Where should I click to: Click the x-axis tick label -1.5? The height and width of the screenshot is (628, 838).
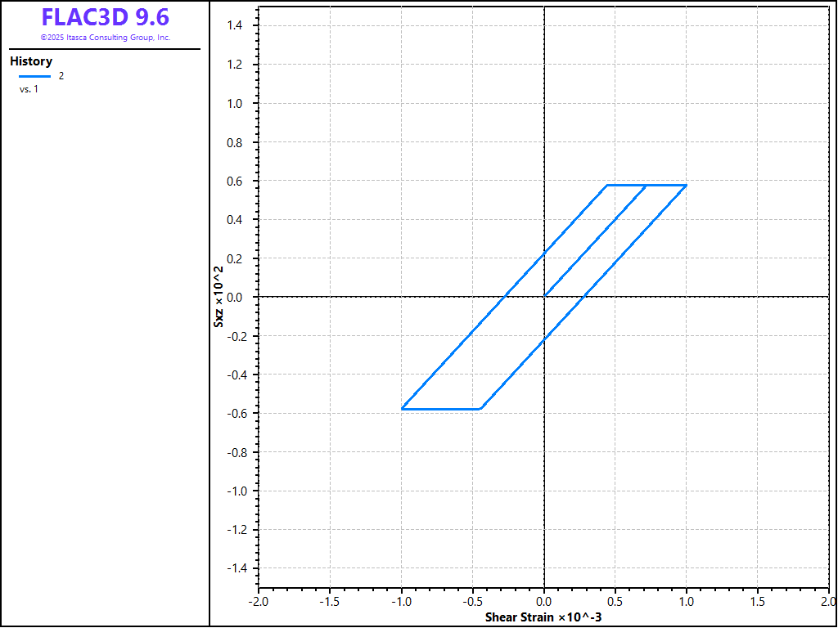click(329, 601)
